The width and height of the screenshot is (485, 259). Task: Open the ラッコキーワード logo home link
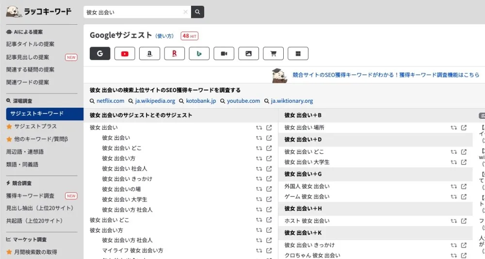(x=39, y=12)
